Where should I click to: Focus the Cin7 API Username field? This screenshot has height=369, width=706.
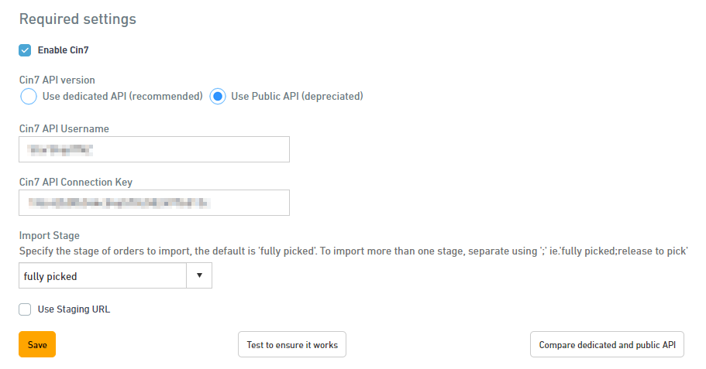[154, 149]
